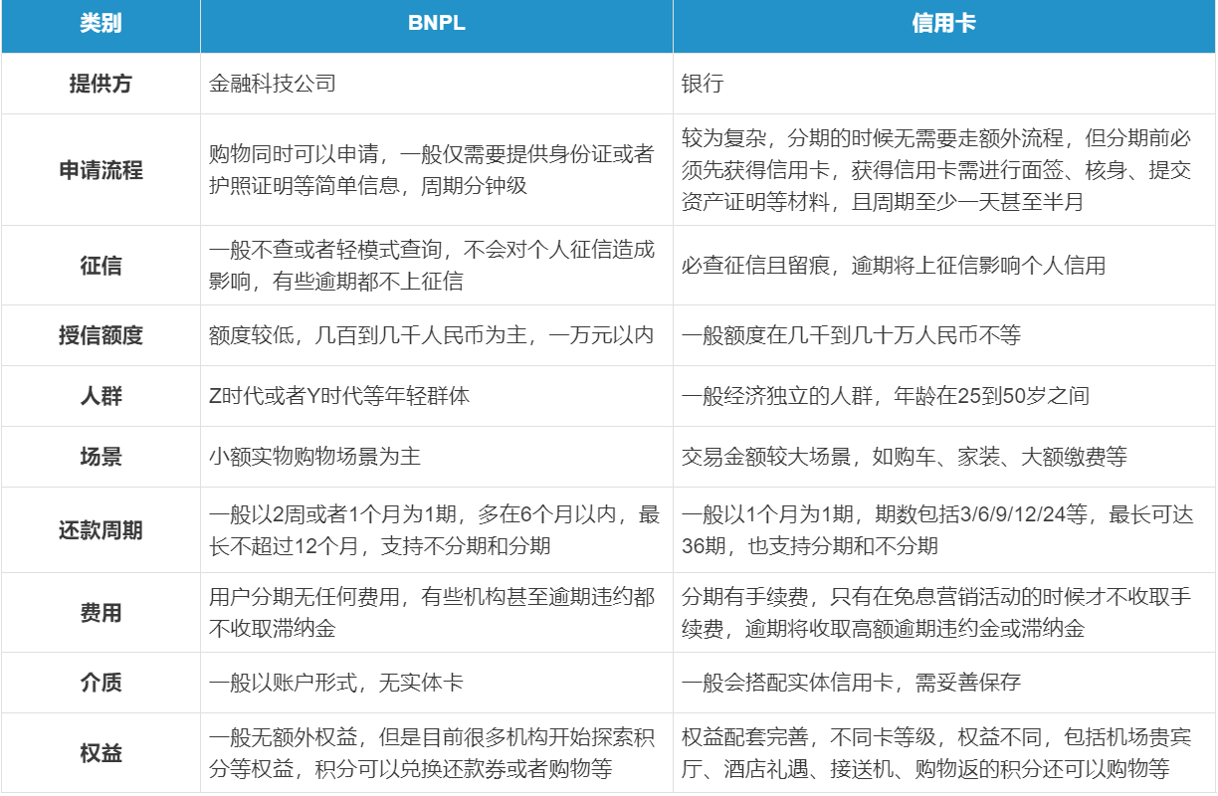1218x796 pixels.
Task: Select the 人群 row label
Action: coord(100,395)
